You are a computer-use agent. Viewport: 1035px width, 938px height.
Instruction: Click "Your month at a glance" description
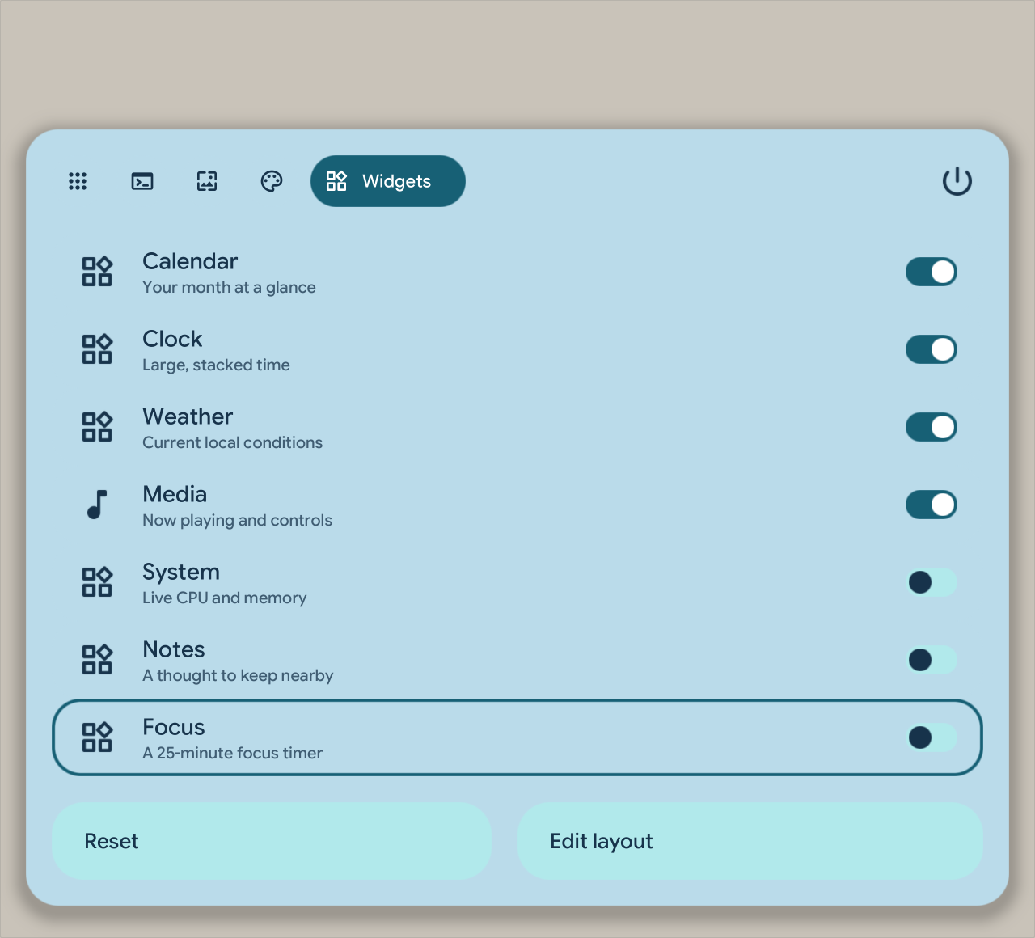pos(229,287)
